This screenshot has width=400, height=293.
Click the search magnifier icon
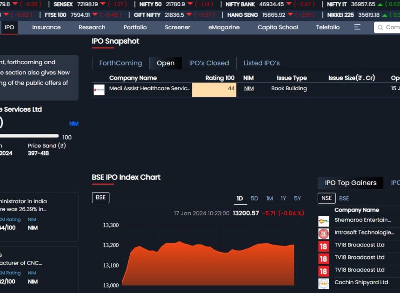(380, 27)
